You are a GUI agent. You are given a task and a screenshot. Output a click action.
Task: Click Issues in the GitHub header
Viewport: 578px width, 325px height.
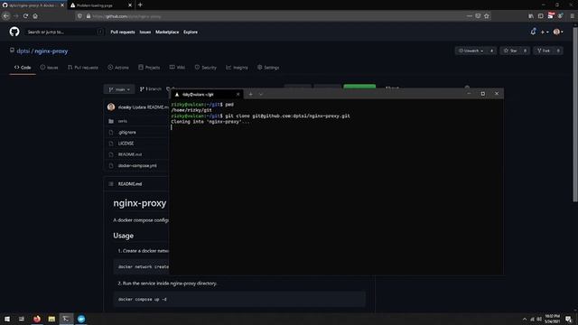(145, 32)
